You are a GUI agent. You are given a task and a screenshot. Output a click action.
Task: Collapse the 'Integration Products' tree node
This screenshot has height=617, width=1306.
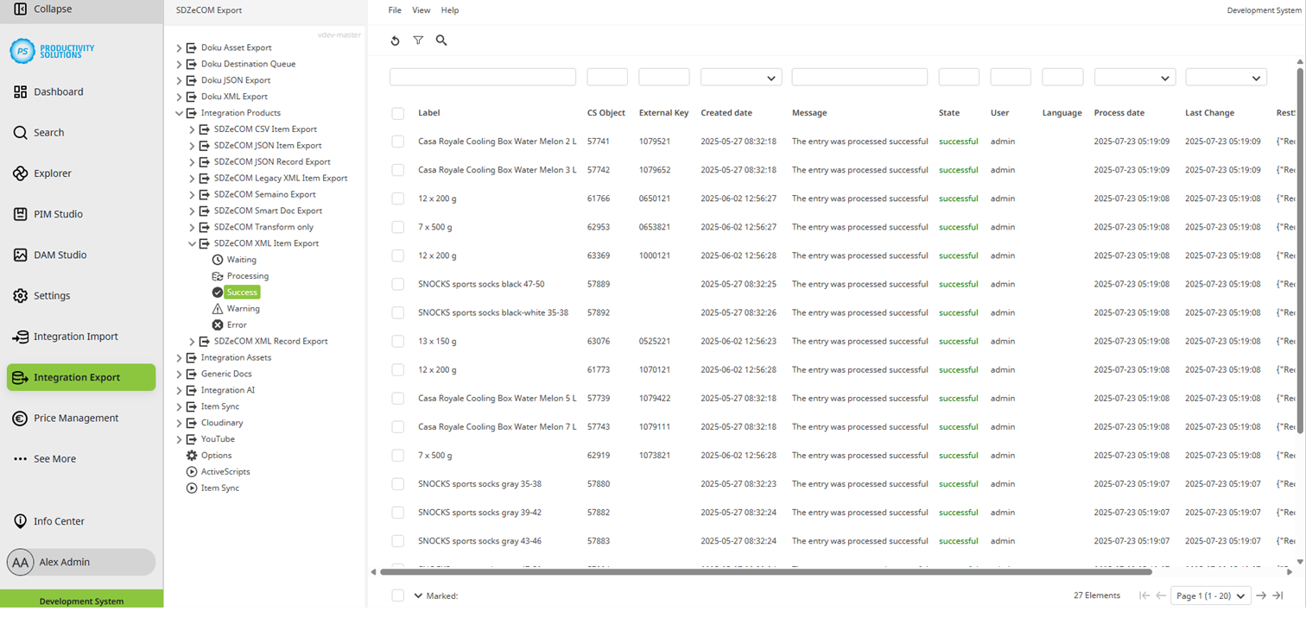click(179, 113)
